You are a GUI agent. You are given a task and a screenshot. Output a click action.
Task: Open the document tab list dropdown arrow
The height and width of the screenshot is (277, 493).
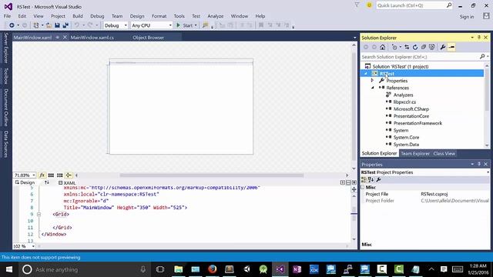(x=354, y=38)
